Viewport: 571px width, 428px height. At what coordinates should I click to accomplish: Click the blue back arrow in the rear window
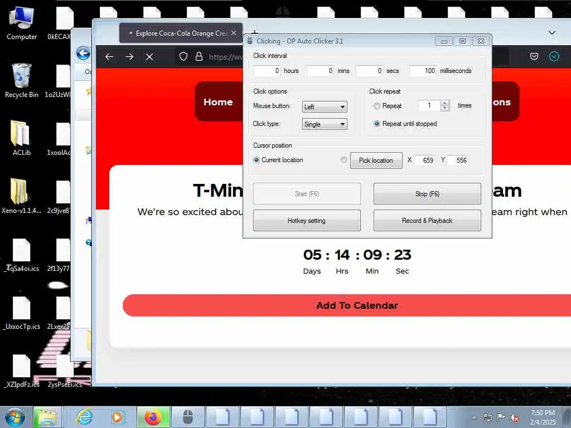(x=84, y=53)
